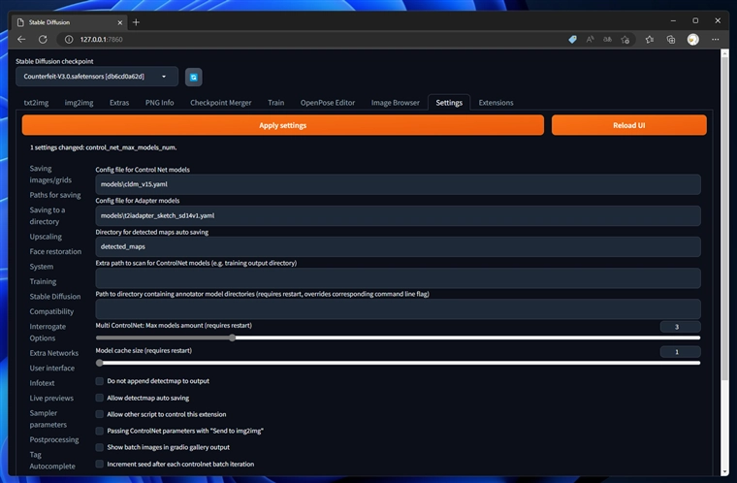Open Live previews settings section
This screenshot has height=483, width=737.
tap(51, 398)
